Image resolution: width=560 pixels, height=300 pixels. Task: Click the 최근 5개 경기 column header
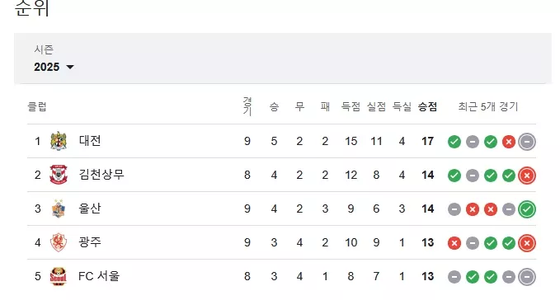[x=488, y=106]
